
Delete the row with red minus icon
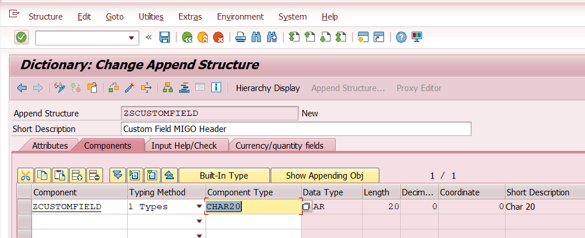pyautogui.click(x=94, y=175)
